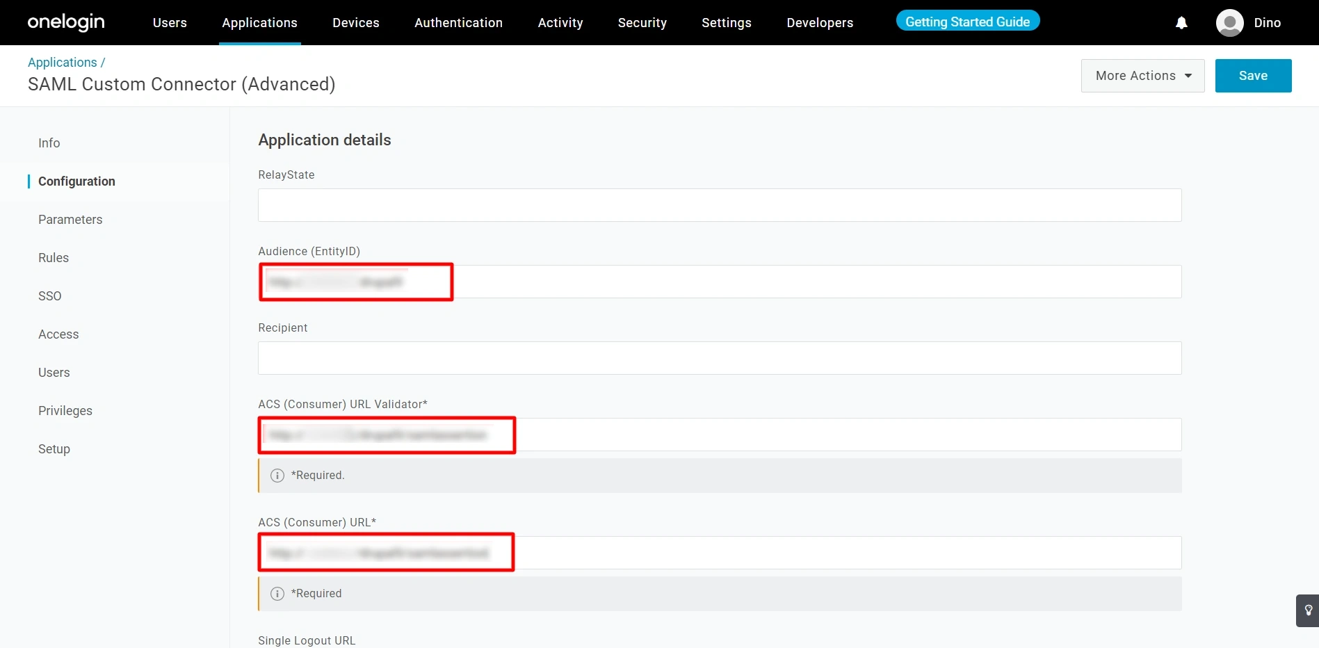
Task: Focus the ACS (Consumer) URL field
Action: [720, 553]
